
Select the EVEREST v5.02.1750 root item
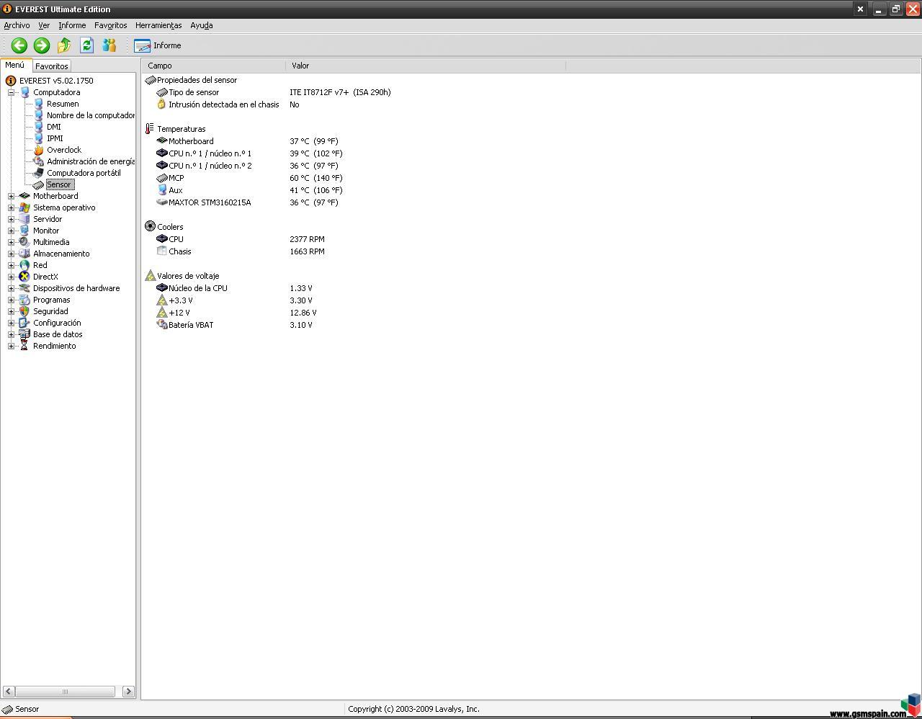point(56,81)
